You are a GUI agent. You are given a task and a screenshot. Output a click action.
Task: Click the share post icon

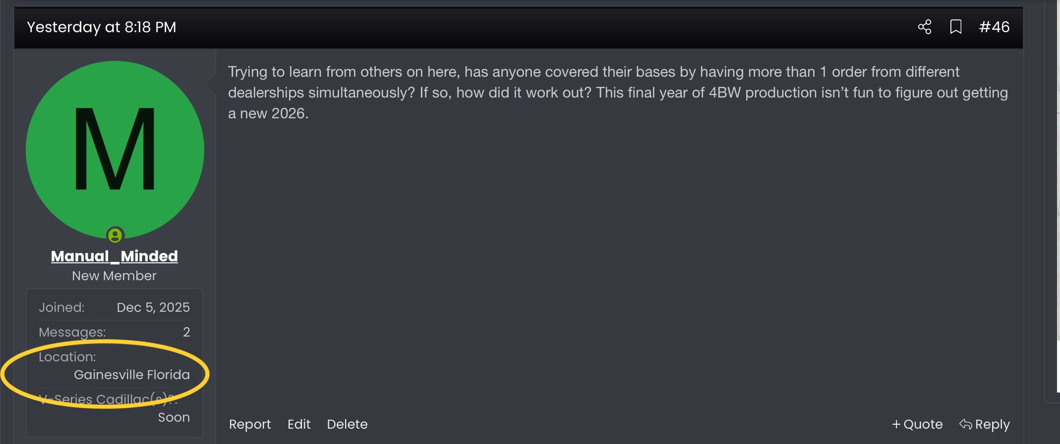(924, 27)
